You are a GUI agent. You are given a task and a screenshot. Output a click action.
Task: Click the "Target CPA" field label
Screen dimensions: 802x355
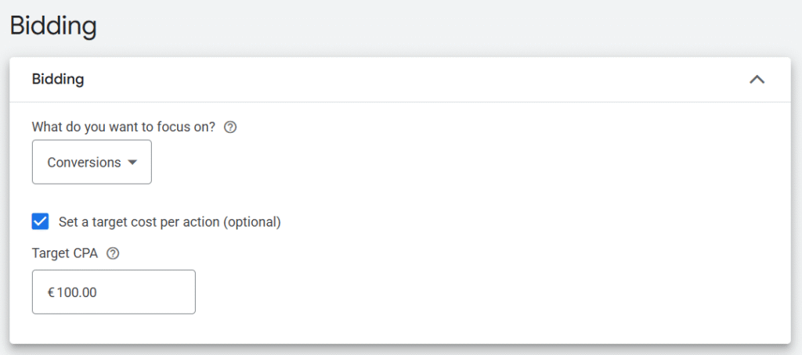click(65, 253)
